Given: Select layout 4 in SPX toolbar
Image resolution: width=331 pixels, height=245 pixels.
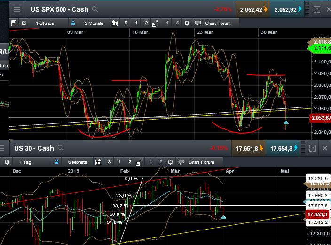Looking at the screenshot, I should pos(167,23).
